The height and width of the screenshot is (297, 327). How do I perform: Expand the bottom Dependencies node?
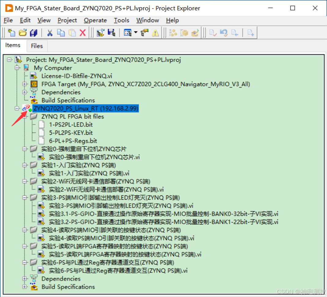pyautogui.click(x=25, y=278)
